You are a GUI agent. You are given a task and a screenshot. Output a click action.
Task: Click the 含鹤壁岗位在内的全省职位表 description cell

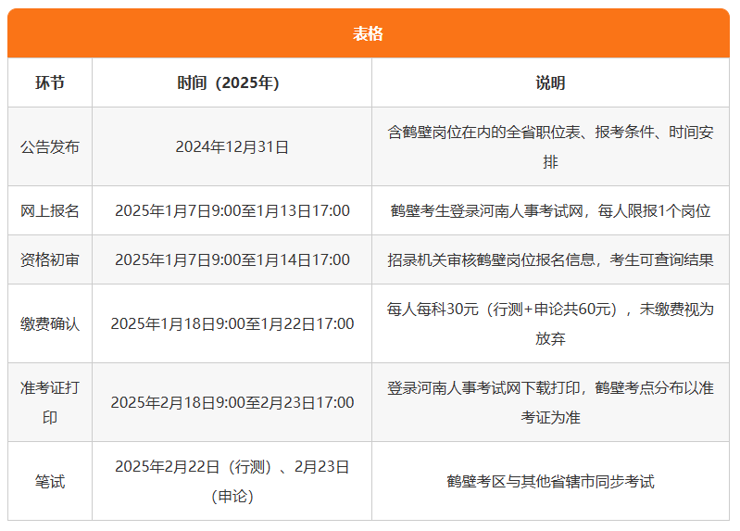point(550,146)
